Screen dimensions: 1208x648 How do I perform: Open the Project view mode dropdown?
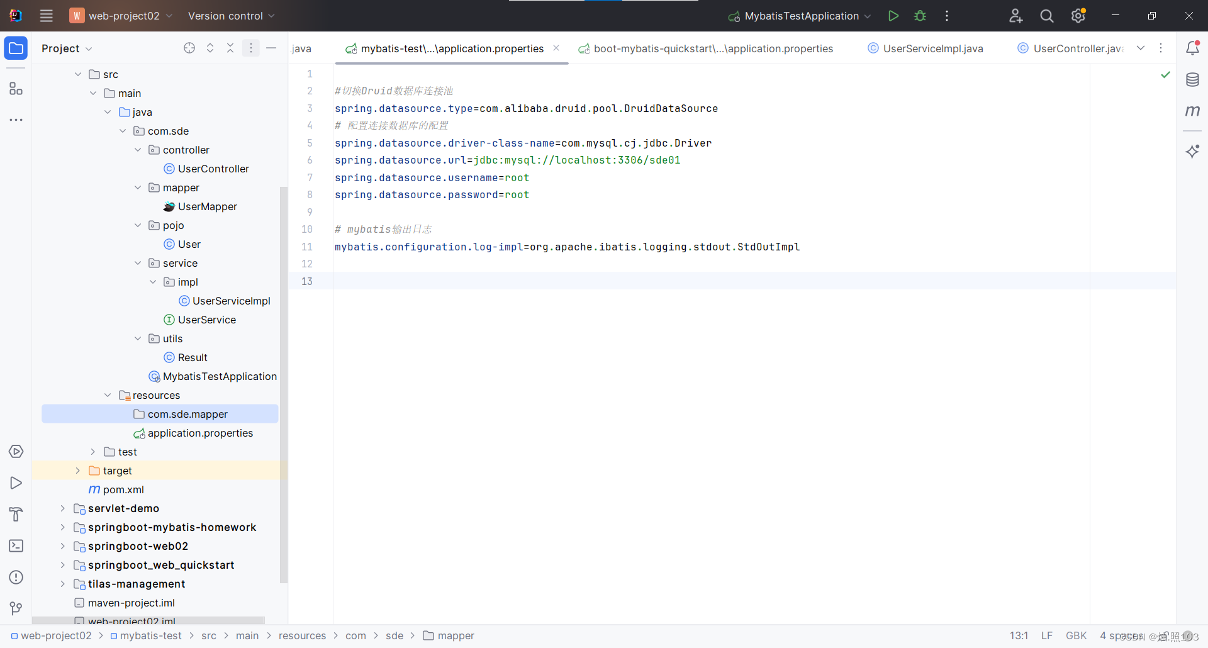click(x=67, y=48)
